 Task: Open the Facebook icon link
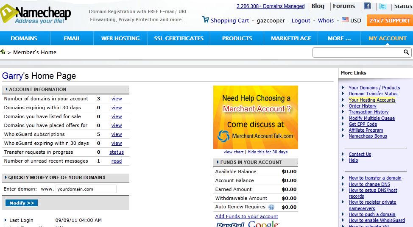(367, 6)
